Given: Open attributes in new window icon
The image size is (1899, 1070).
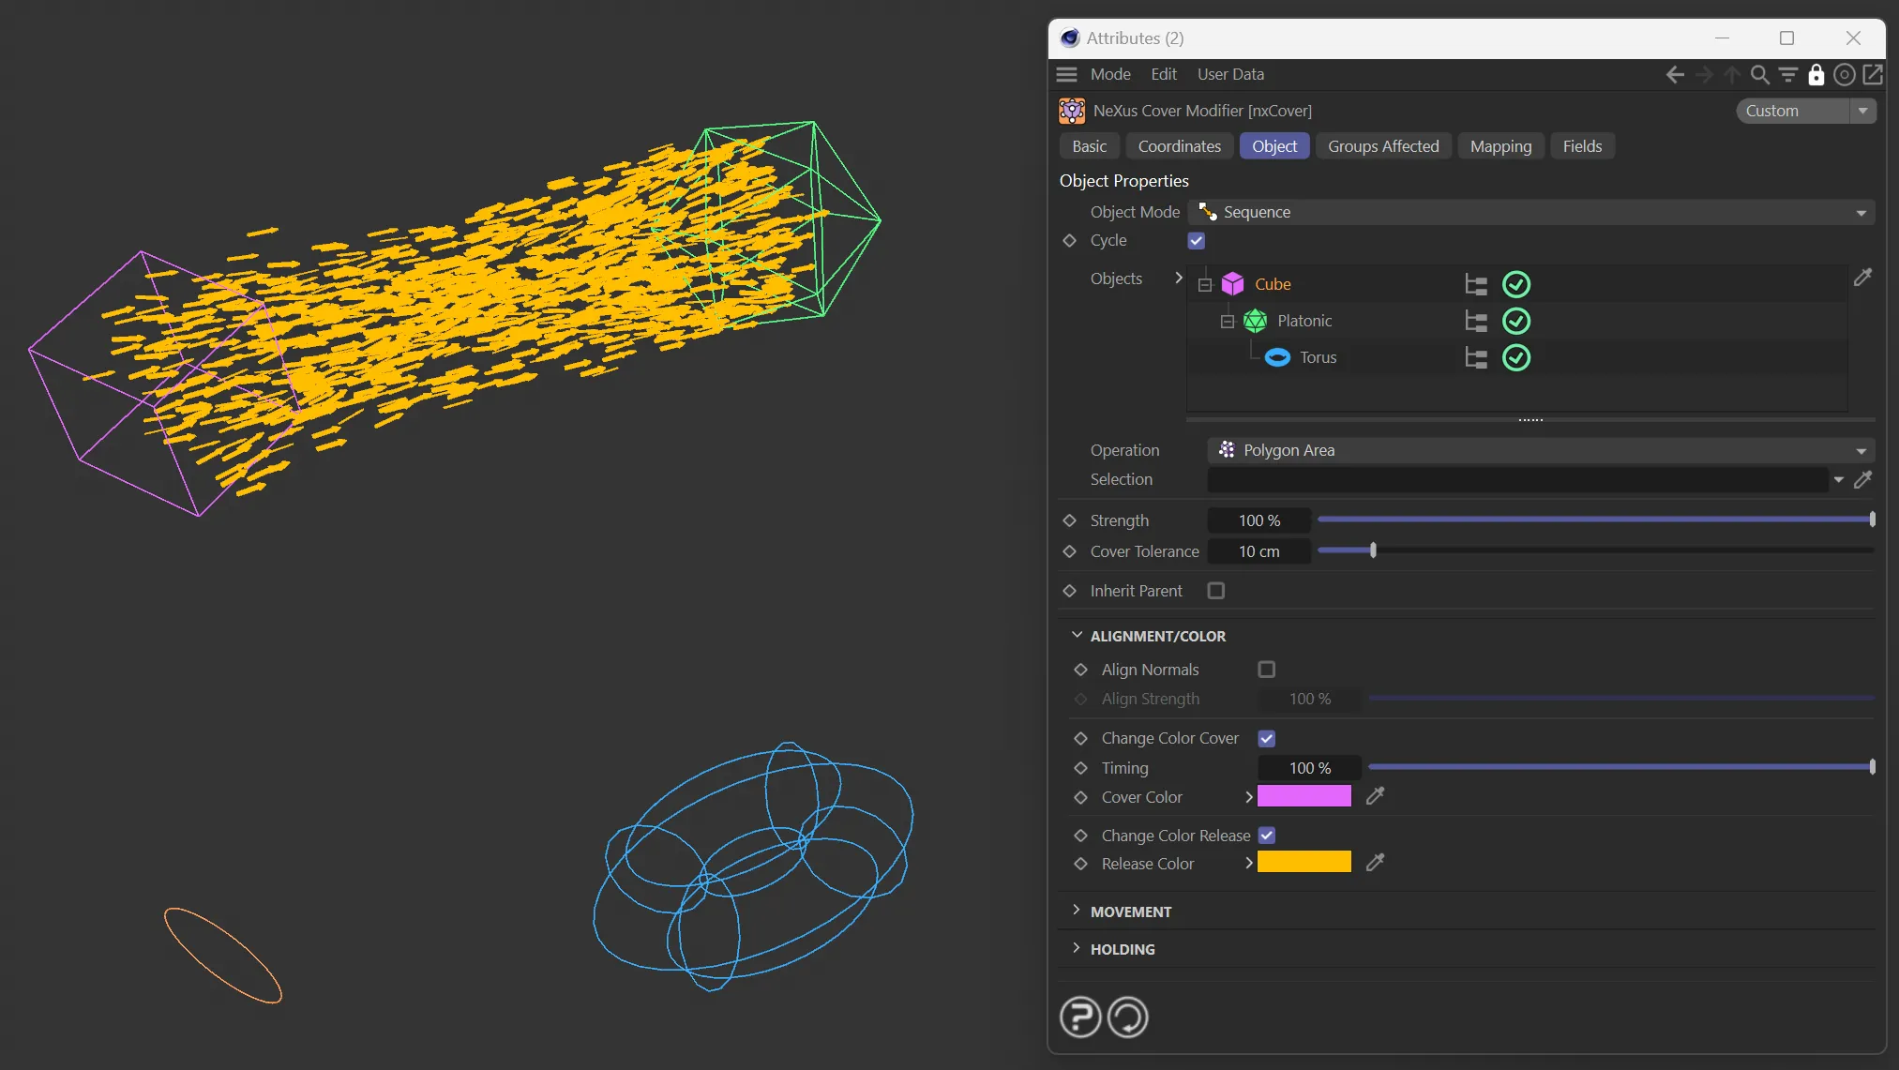Looking at the screenshot, I should point(1872,74).
